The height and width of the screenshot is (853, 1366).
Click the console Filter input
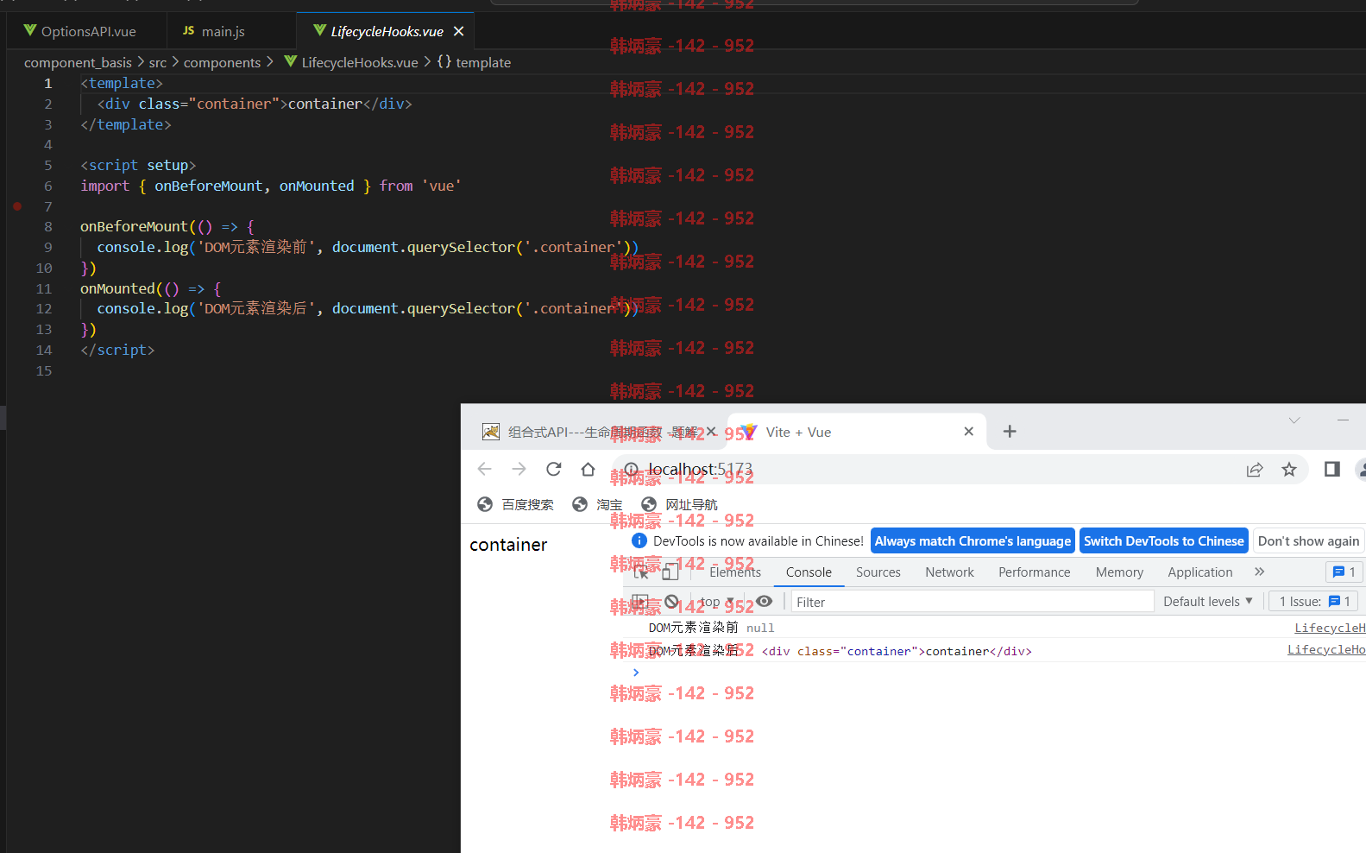(973, 602)
